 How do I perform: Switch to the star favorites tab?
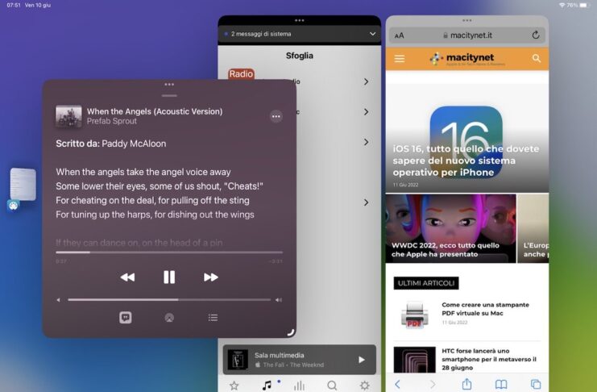point(234,386)
